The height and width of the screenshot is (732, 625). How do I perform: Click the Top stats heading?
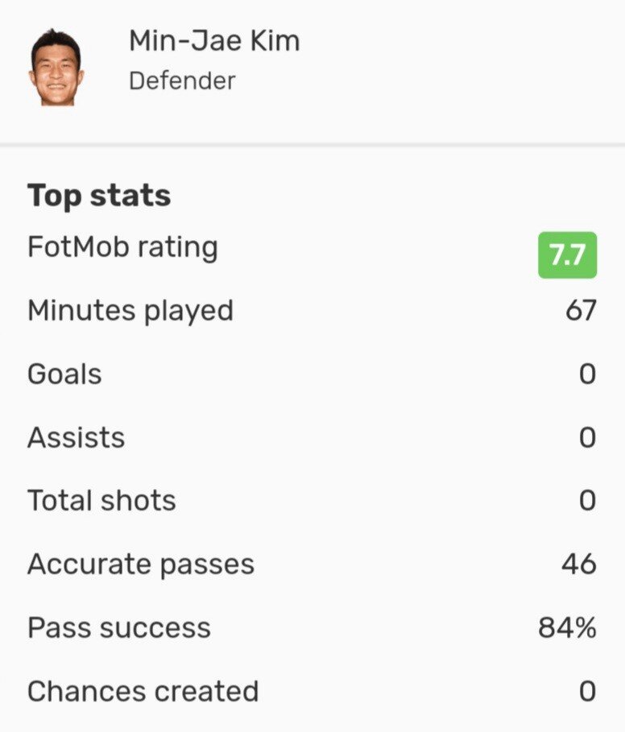tap(99, 196)
